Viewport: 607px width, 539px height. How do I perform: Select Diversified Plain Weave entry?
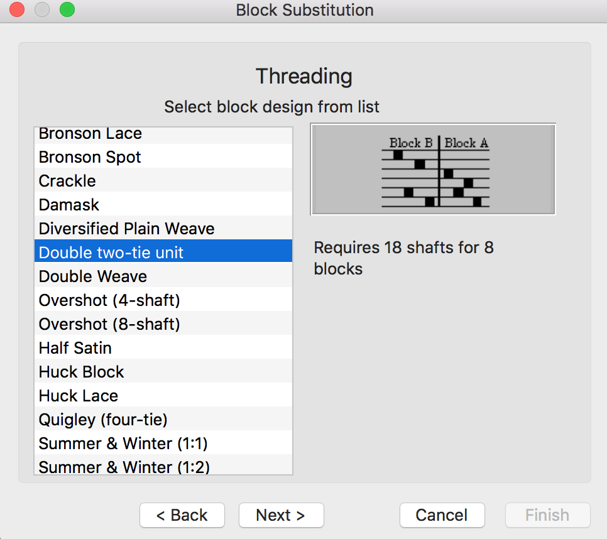(126, 229)
